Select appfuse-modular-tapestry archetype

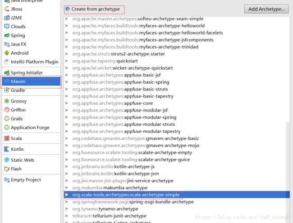pos(177,131)
